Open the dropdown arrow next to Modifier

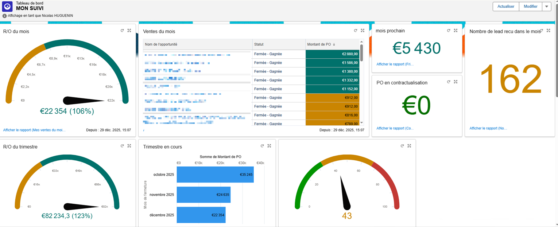(546, 7)
